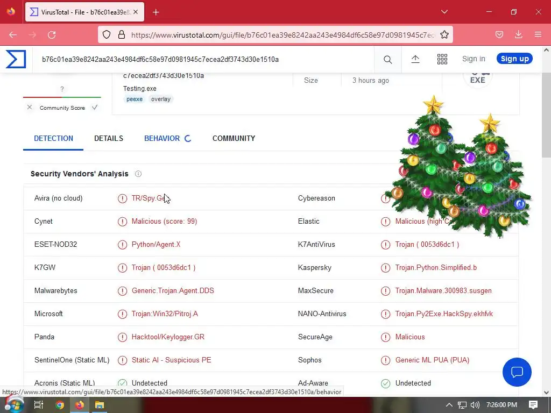Click the overlay tag

160,99
